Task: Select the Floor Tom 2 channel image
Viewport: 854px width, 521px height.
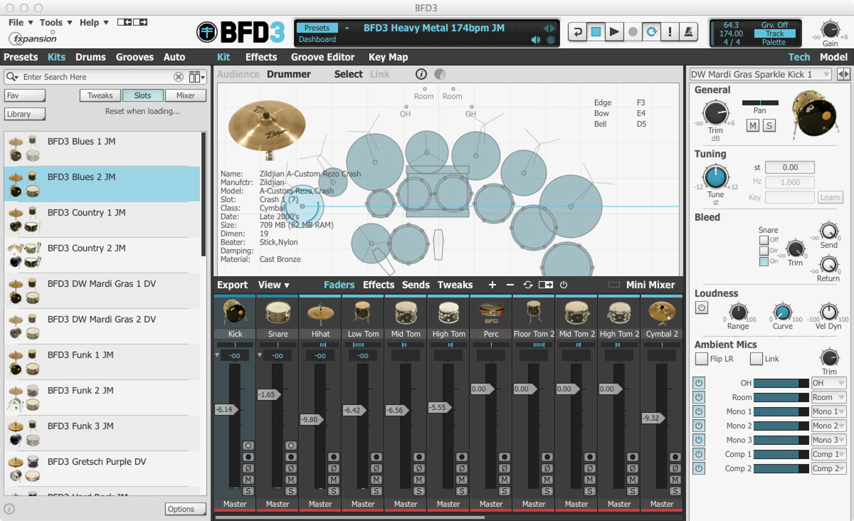Action: pos(534,312)
